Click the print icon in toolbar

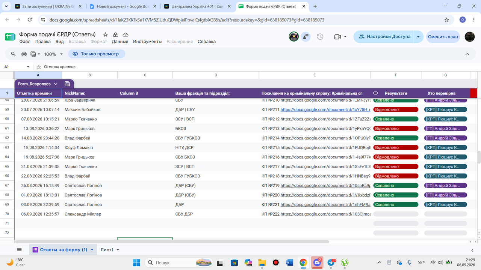24,54
